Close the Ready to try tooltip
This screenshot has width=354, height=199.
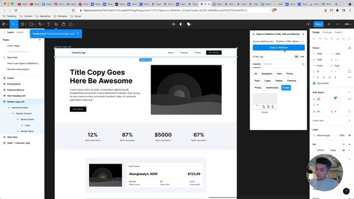[x=78, y=34]
